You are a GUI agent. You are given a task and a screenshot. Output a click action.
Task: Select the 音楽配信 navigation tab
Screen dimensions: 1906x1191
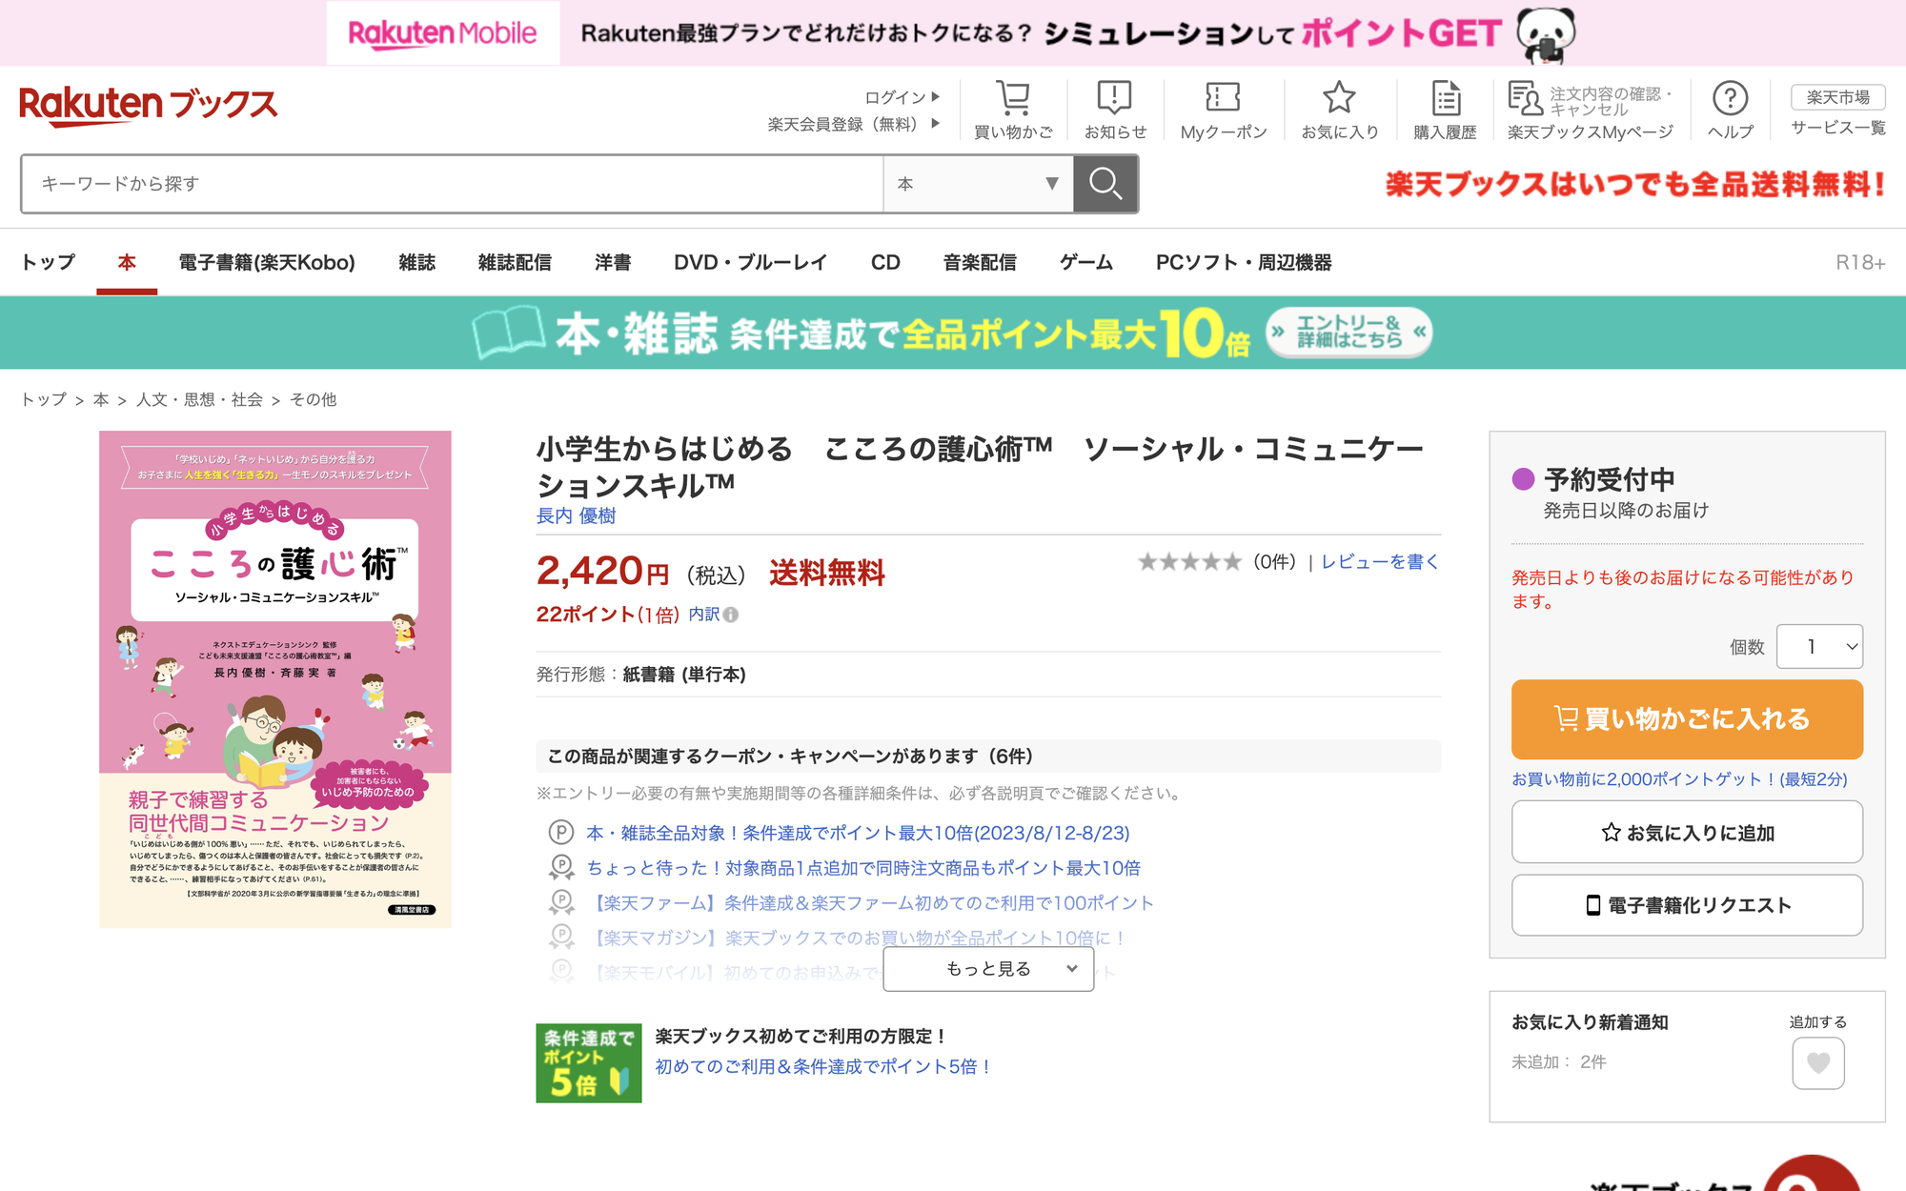980,262
